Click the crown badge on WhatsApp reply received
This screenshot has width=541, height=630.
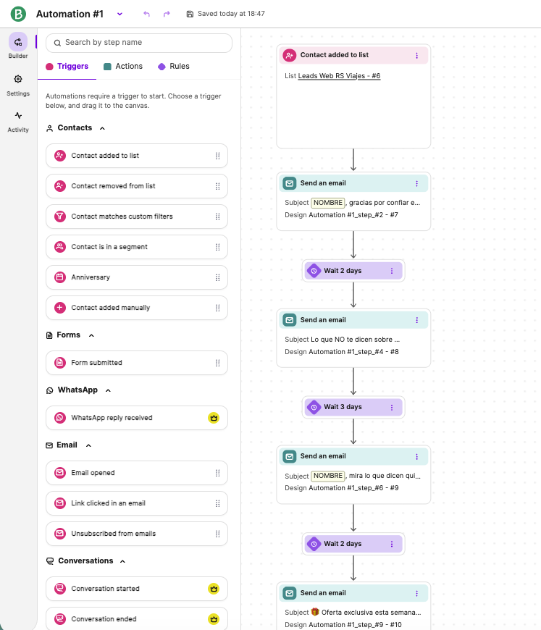click(214, 418)
